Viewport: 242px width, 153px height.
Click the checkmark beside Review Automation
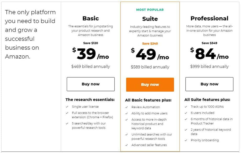tap(126, 107)
